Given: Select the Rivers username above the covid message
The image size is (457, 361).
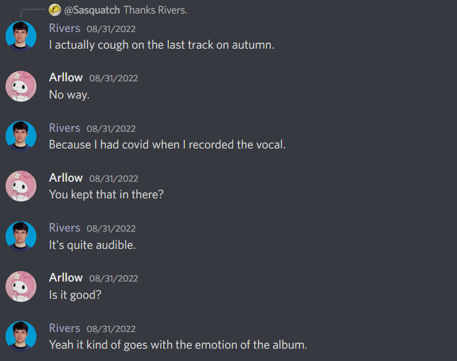Looking at the screenshot, I should 64,128.
